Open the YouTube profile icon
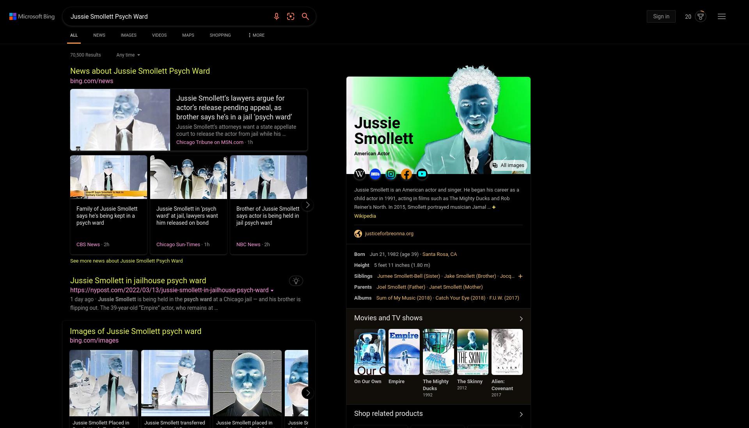The height and width of the screenshot is (428, 749). coord(422,174)
